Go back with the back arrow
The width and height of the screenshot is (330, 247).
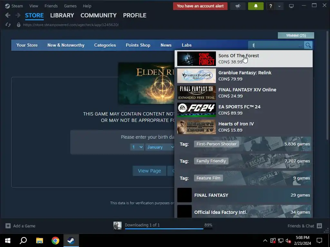coord(8,15)
